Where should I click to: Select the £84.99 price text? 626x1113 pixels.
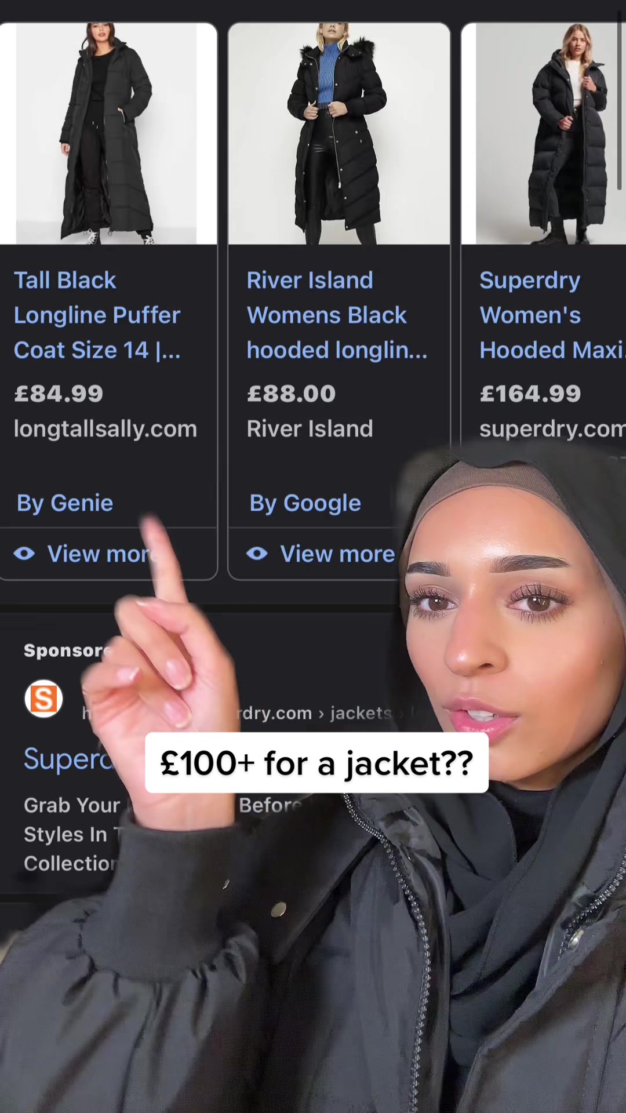point(59,394)
